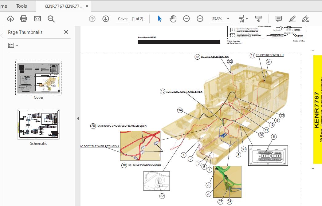Click the email envelope icon
Image resolution: width=322 pixels, height=206 pixels.
(37, 19)
